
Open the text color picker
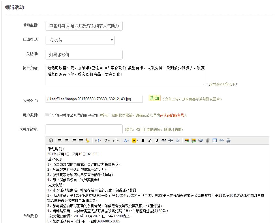[x=126, y=141]
